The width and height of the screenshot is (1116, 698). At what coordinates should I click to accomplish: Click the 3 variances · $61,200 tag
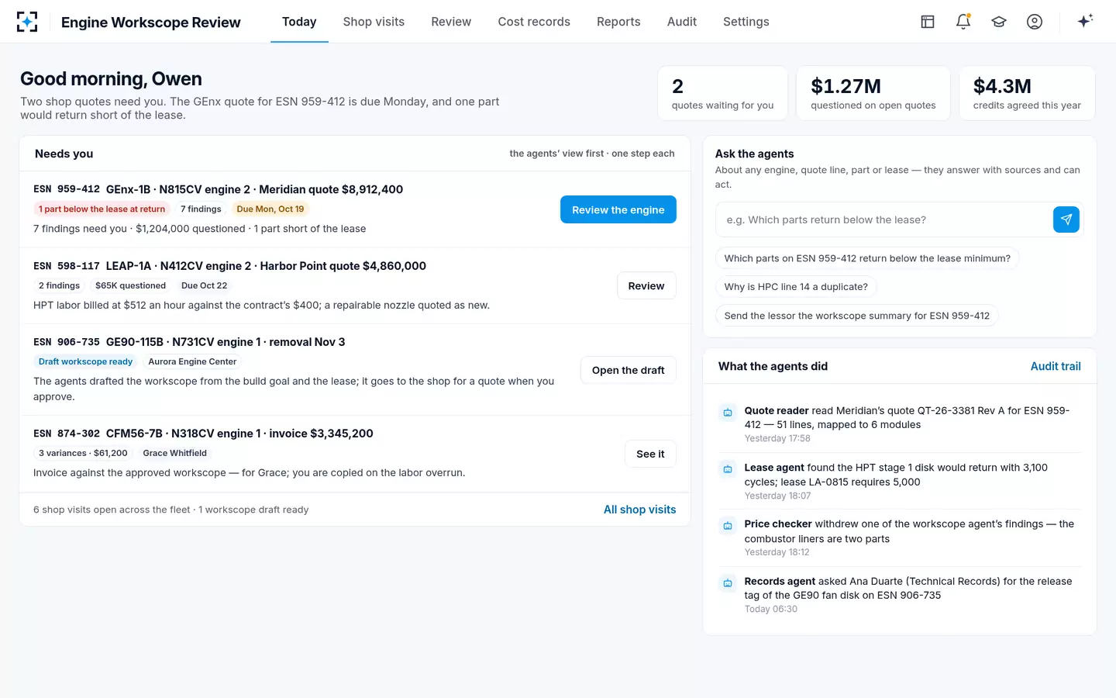pyautogui.click(x=83, y=453)
